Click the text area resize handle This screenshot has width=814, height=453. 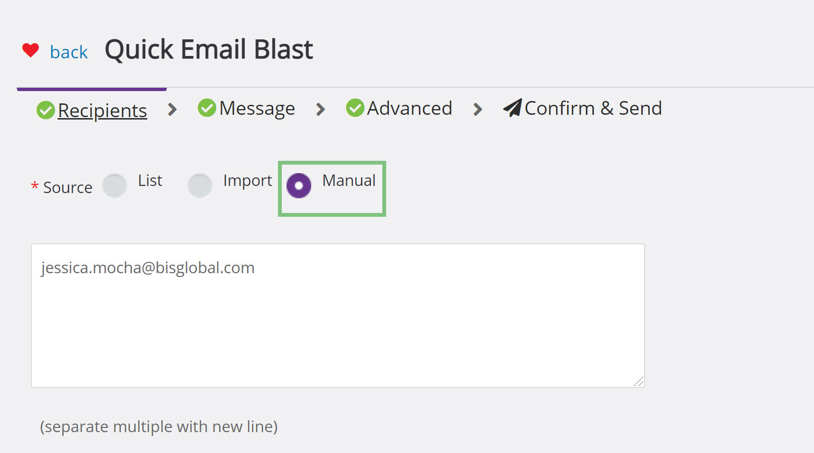click(x=638, y=381)
